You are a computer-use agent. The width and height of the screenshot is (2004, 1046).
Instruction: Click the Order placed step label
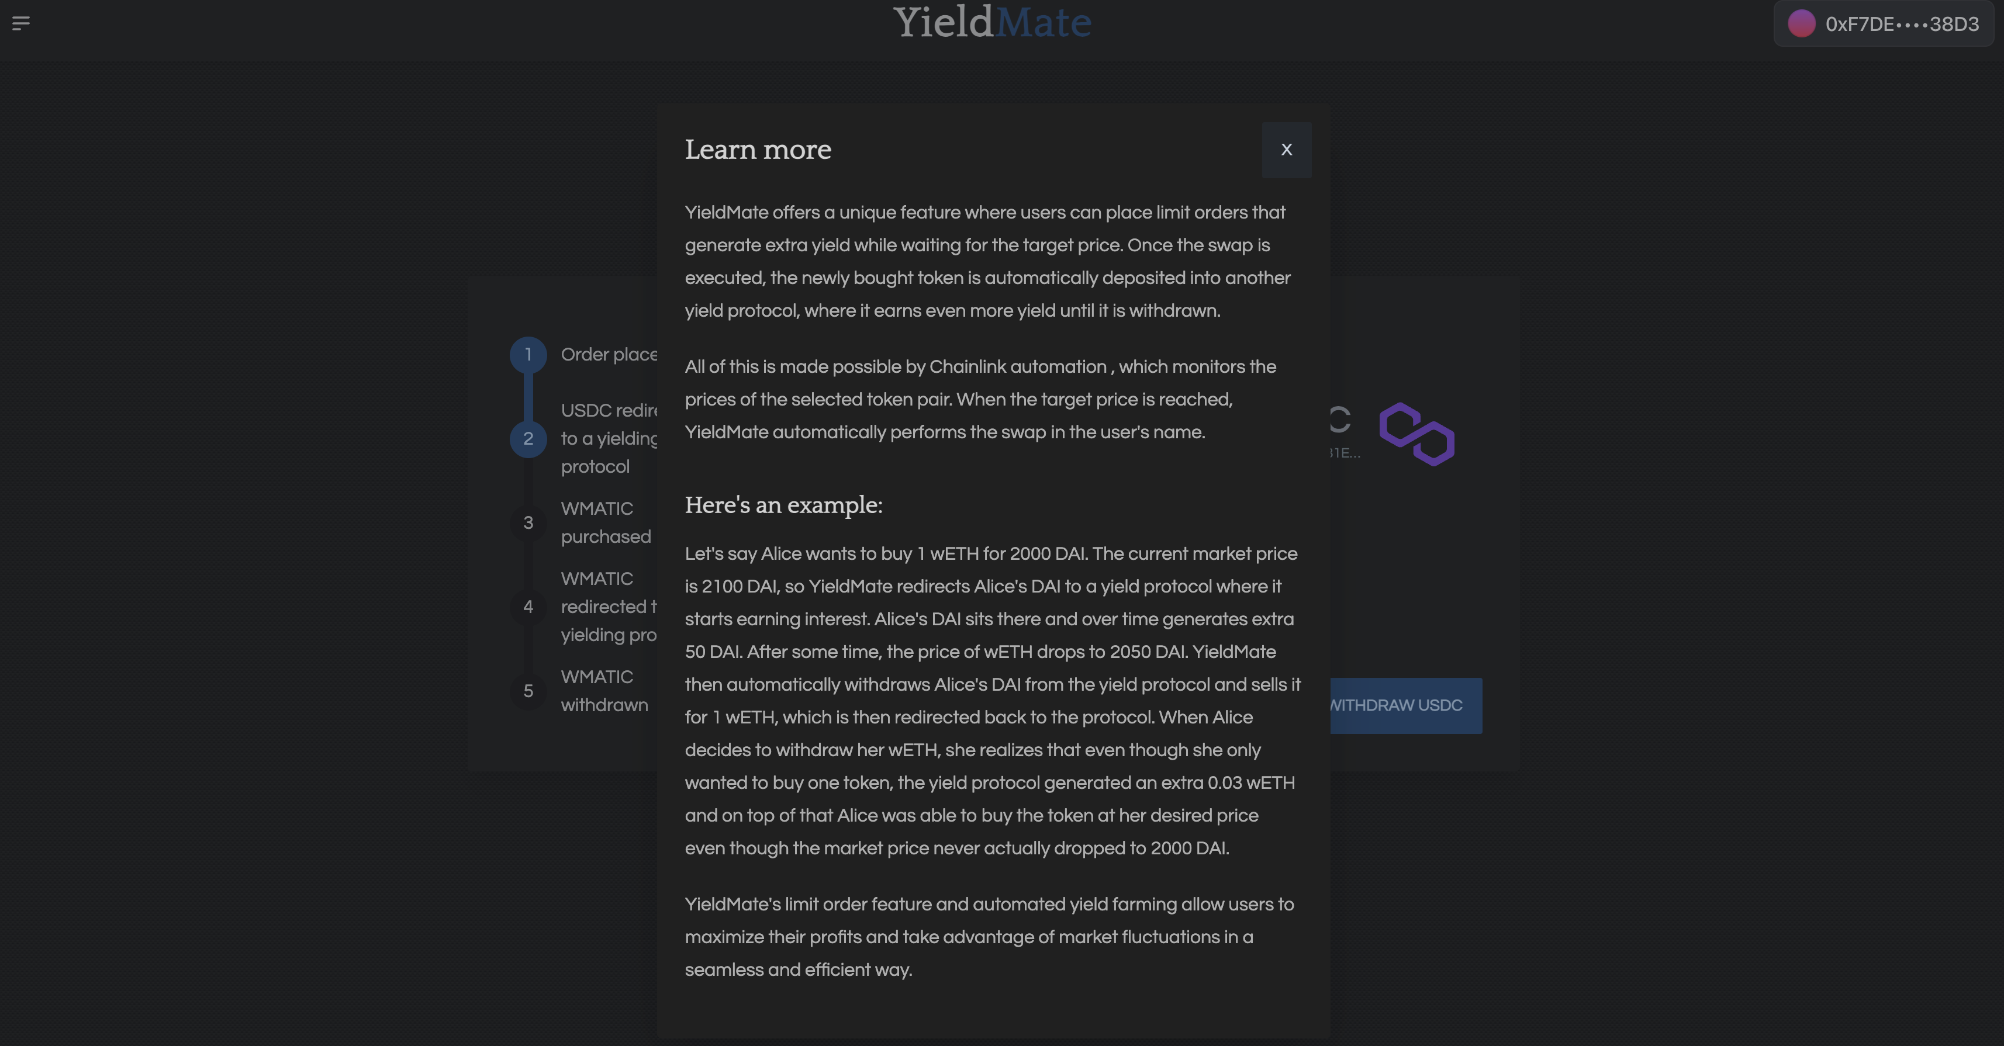[609, 355]
